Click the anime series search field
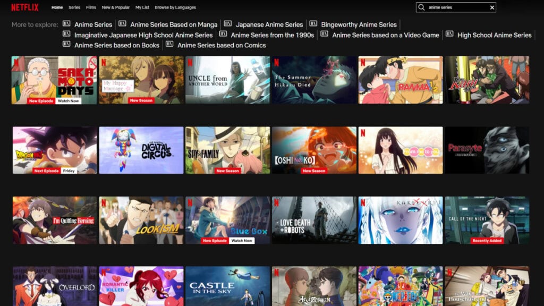The image size is (544, 306). 456,7
